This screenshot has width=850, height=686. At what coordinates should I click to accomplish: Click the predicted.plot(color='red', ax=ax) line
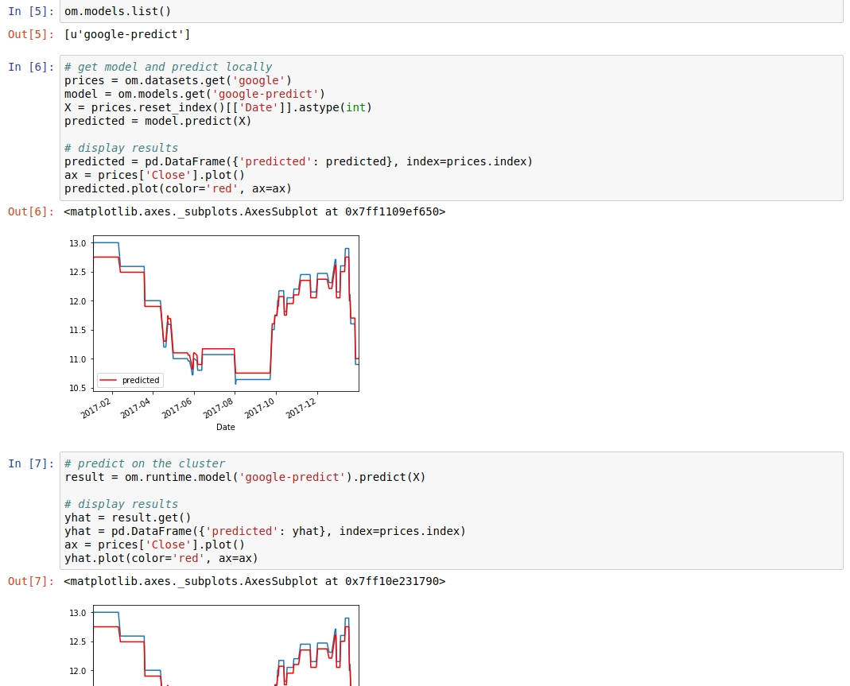pyautogui.click(x=178, y=188)
